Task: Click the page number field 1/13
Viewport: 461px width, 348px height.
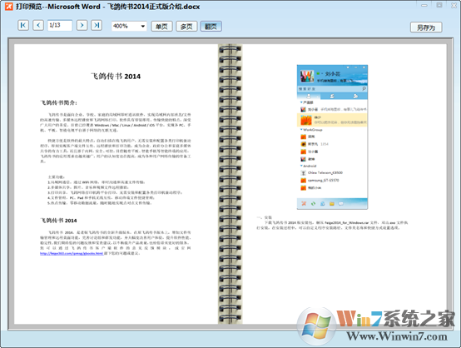Action: point(60,25)
